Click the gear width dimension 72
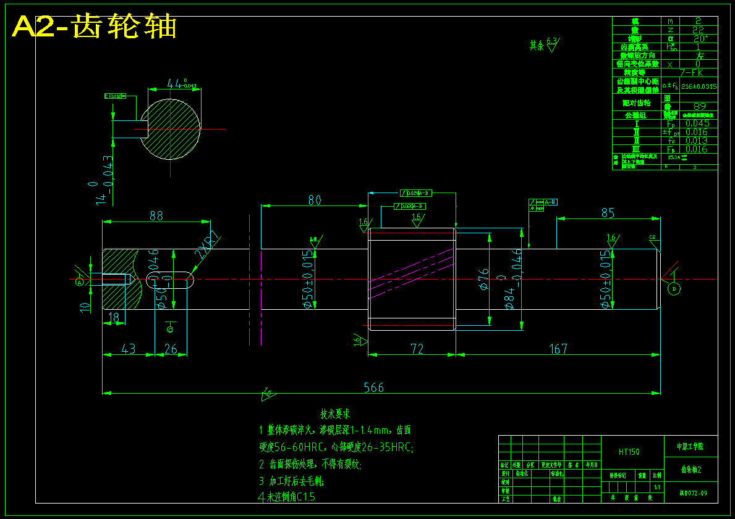Screen dimensions: 735x519 (x=417, y=349)
